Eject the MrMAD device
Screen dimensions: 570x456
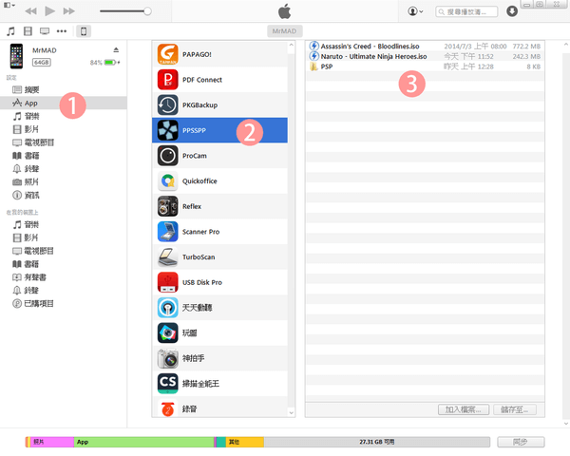click(x=116, y=49)
